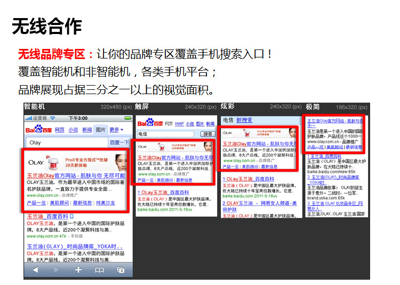Click the red 无线品牌专区 heading text
The width and height of the screenshot is (400, 285).
point(51,54)
